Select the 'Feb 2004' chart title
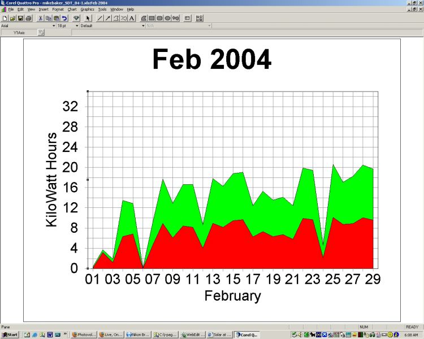Image resolution: width=424 pixels, height=339 pixels. click(211, 59)
